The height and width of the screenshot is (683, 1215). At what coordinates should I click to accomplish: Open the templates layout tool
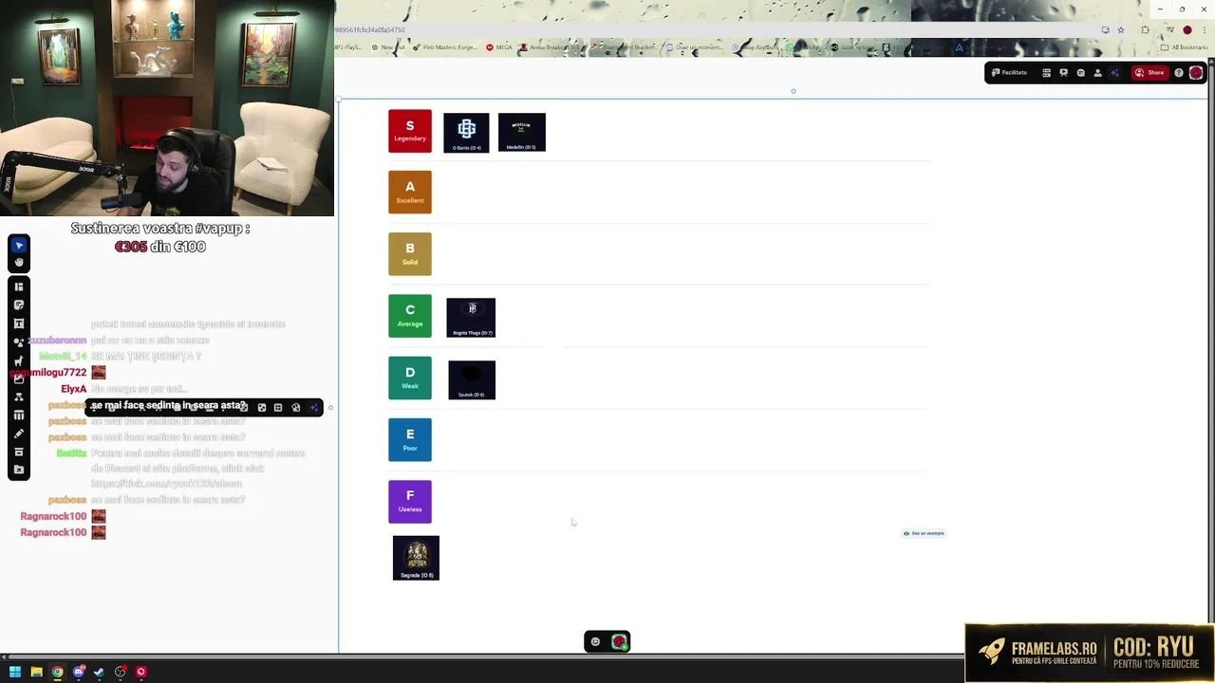(x=19, y=286)
